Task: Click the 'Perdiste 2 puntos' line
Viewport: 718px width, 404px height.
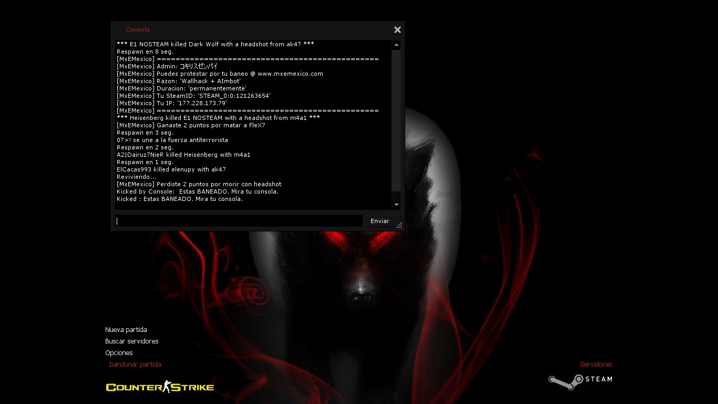Action: click(199, 184)
